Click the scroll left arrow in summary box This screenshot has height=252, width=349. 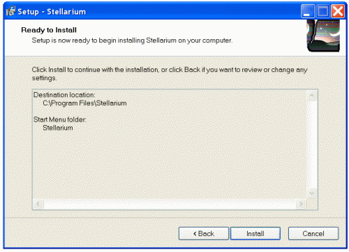coord(38,204)
